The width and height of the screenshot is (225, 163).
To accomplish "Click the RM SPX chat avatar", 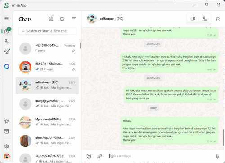I will click(x=26, y=67).
